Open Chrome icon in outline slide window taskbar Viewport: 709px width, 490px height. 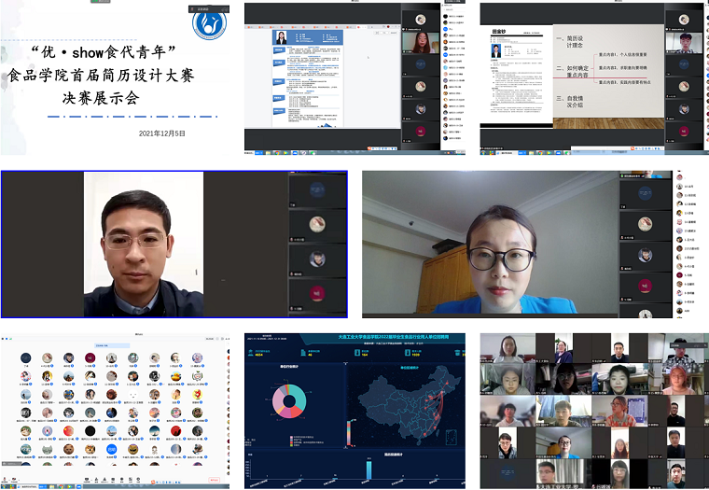(x=540, y=153)
